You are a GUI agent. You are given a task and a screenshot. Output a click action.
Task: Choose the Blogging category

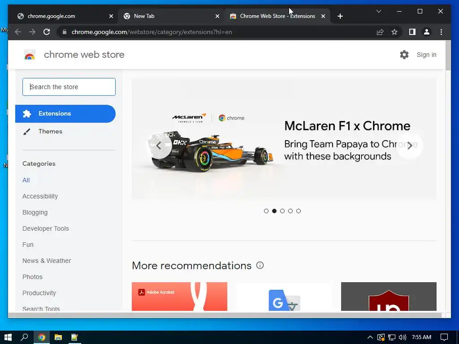pos(35,212)
